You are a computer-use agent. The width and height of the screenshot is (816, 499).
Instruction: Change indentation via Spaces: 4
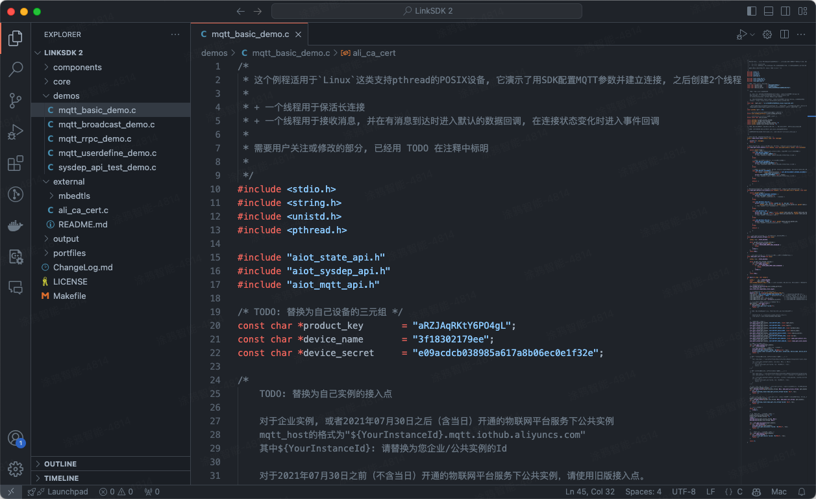643,492
